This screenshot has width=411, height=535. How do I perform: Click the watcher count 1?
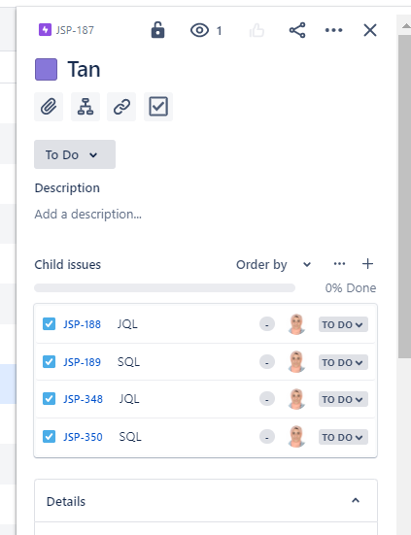click(x=220, y=31)
